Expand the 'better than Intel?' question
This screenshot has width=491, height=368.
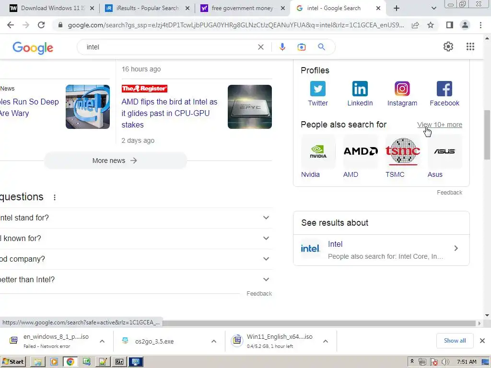(136, 280)
